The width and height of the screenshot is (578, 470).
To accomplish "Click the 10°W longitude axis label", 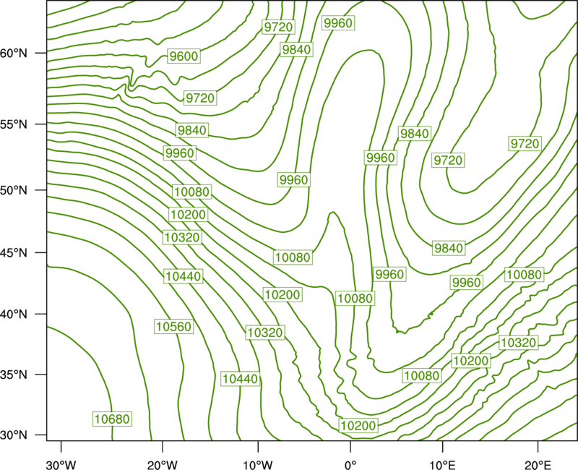I will [258, 464].
